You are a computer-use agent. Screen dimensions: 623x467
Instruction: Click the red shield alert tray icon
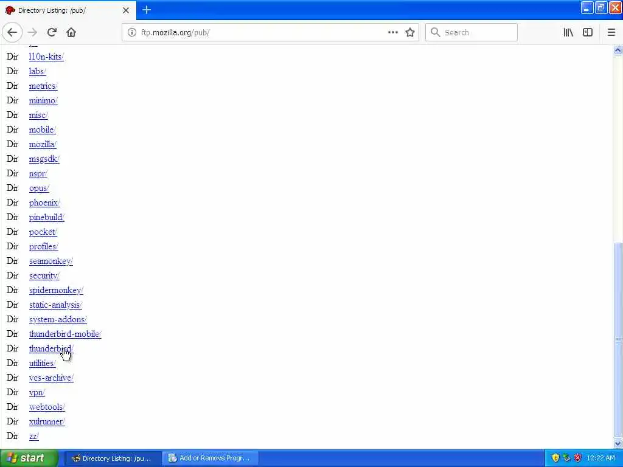[578, 458]
